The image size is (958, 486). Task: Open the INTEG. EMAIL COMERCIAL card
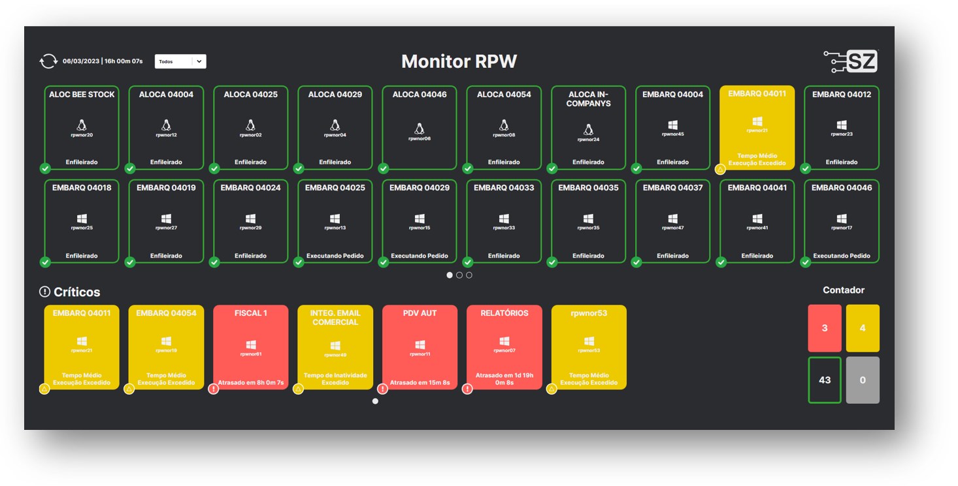point(335,347)
